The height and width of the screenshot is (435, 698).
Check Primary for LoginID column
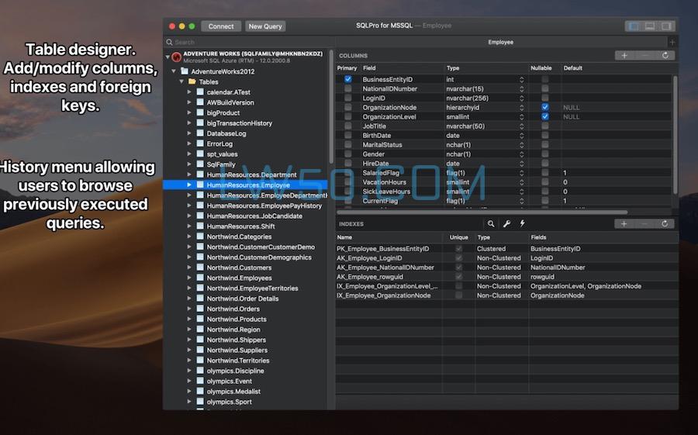pos(348,98)
